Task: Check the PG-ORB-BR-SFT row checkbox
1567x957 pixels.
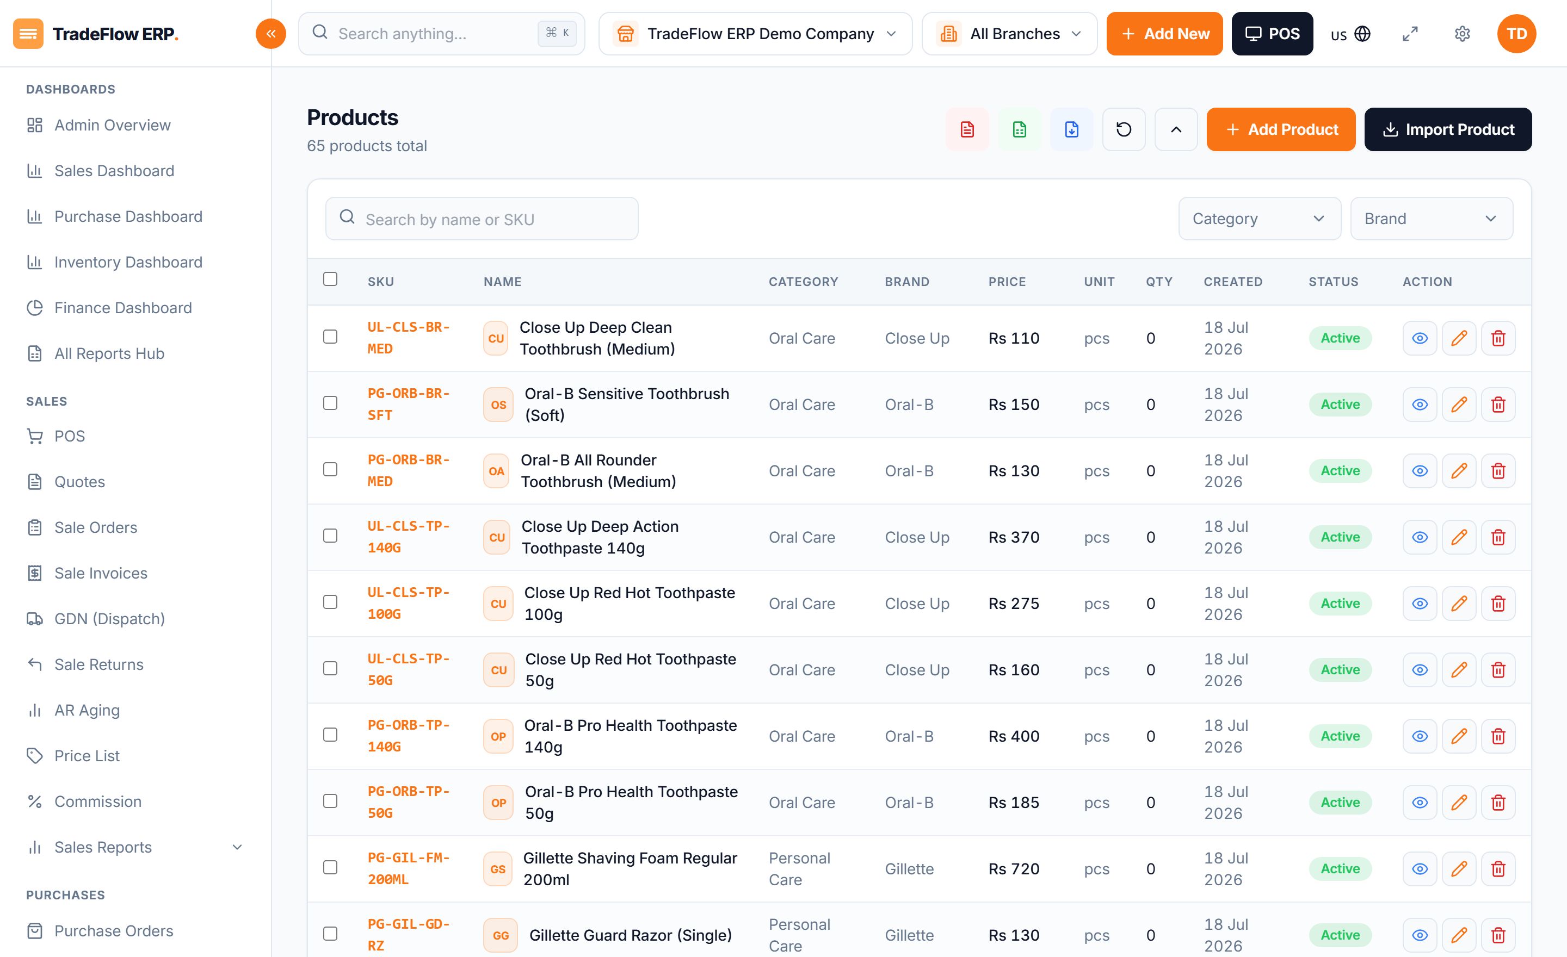Action: click(x=330, y=403)
